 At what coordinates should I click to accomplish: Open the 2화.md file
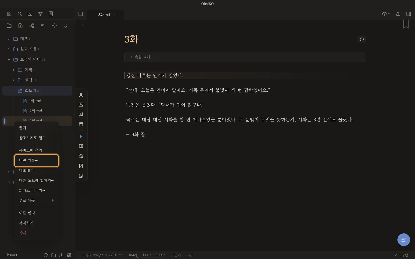(37, 111)
